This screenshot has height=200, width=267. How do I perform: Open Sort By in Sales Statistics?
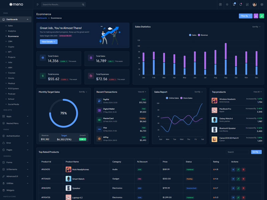[x=256, y=27]
